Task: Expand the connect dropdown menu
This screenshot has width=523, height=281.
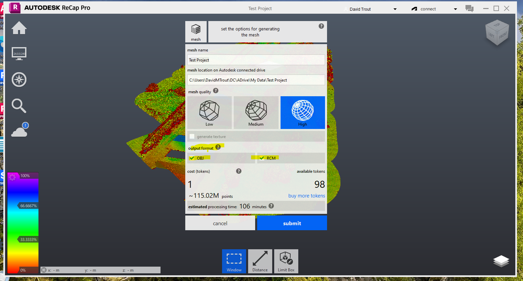Action: point(455,9)
